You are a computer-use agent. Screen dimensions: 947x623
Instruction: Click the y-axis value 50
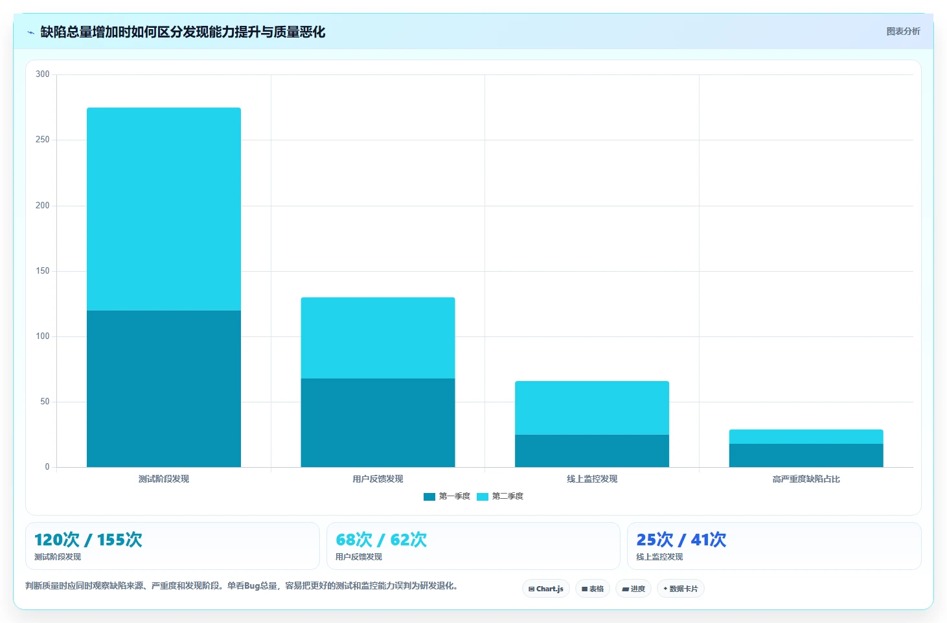(x=45, y=402)
